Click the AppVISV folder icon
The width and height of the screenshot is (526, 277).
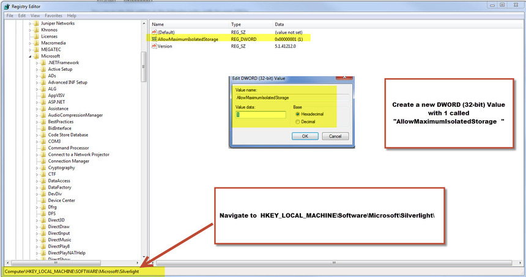(x=43, y=95)
